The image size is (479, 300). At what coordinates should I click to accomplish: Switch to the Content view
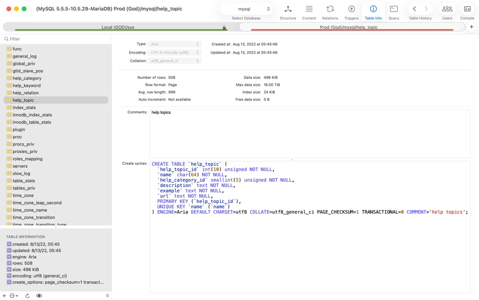pos(309,12)
